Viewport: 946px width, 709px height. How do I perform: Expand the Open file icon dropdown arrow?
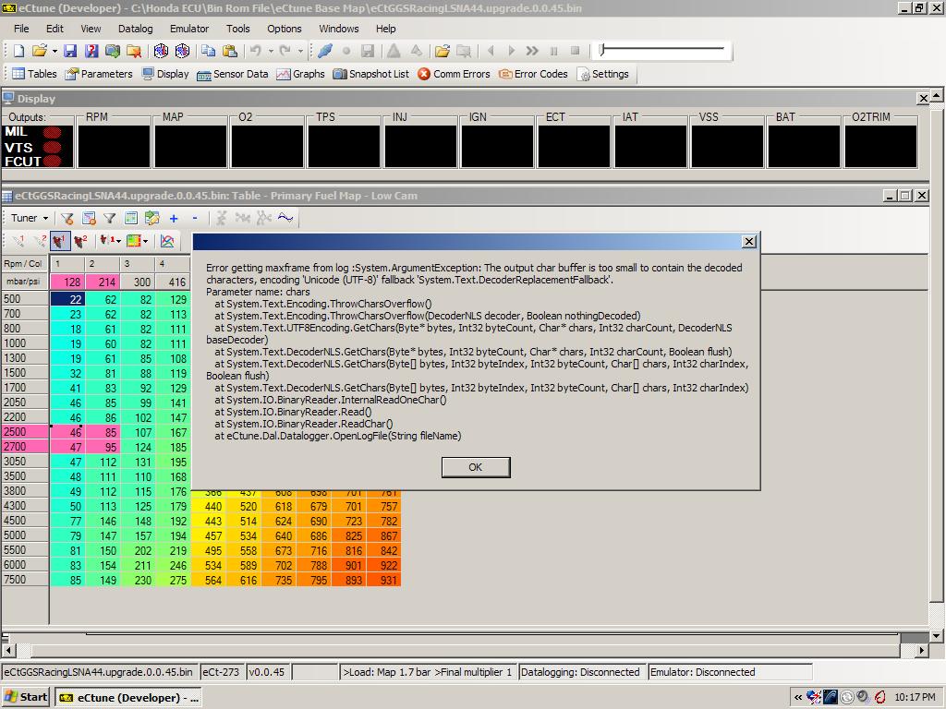coord(55,52)
